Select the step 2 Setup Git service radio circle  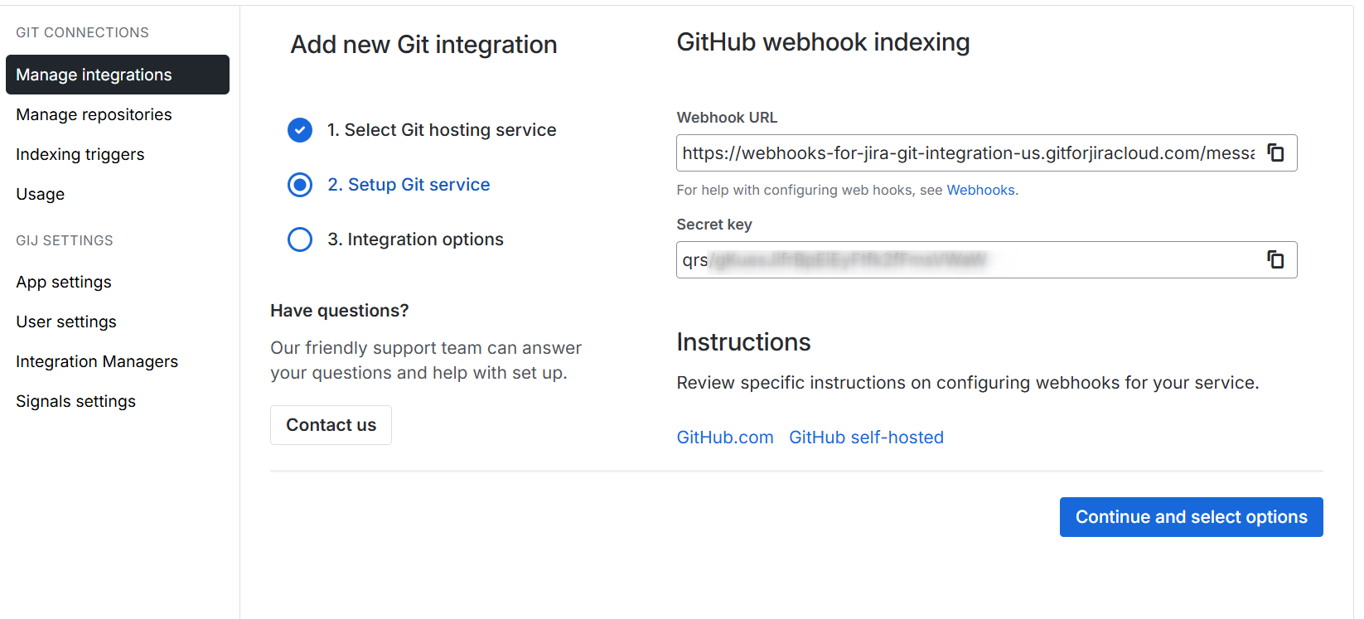point(300,185)
